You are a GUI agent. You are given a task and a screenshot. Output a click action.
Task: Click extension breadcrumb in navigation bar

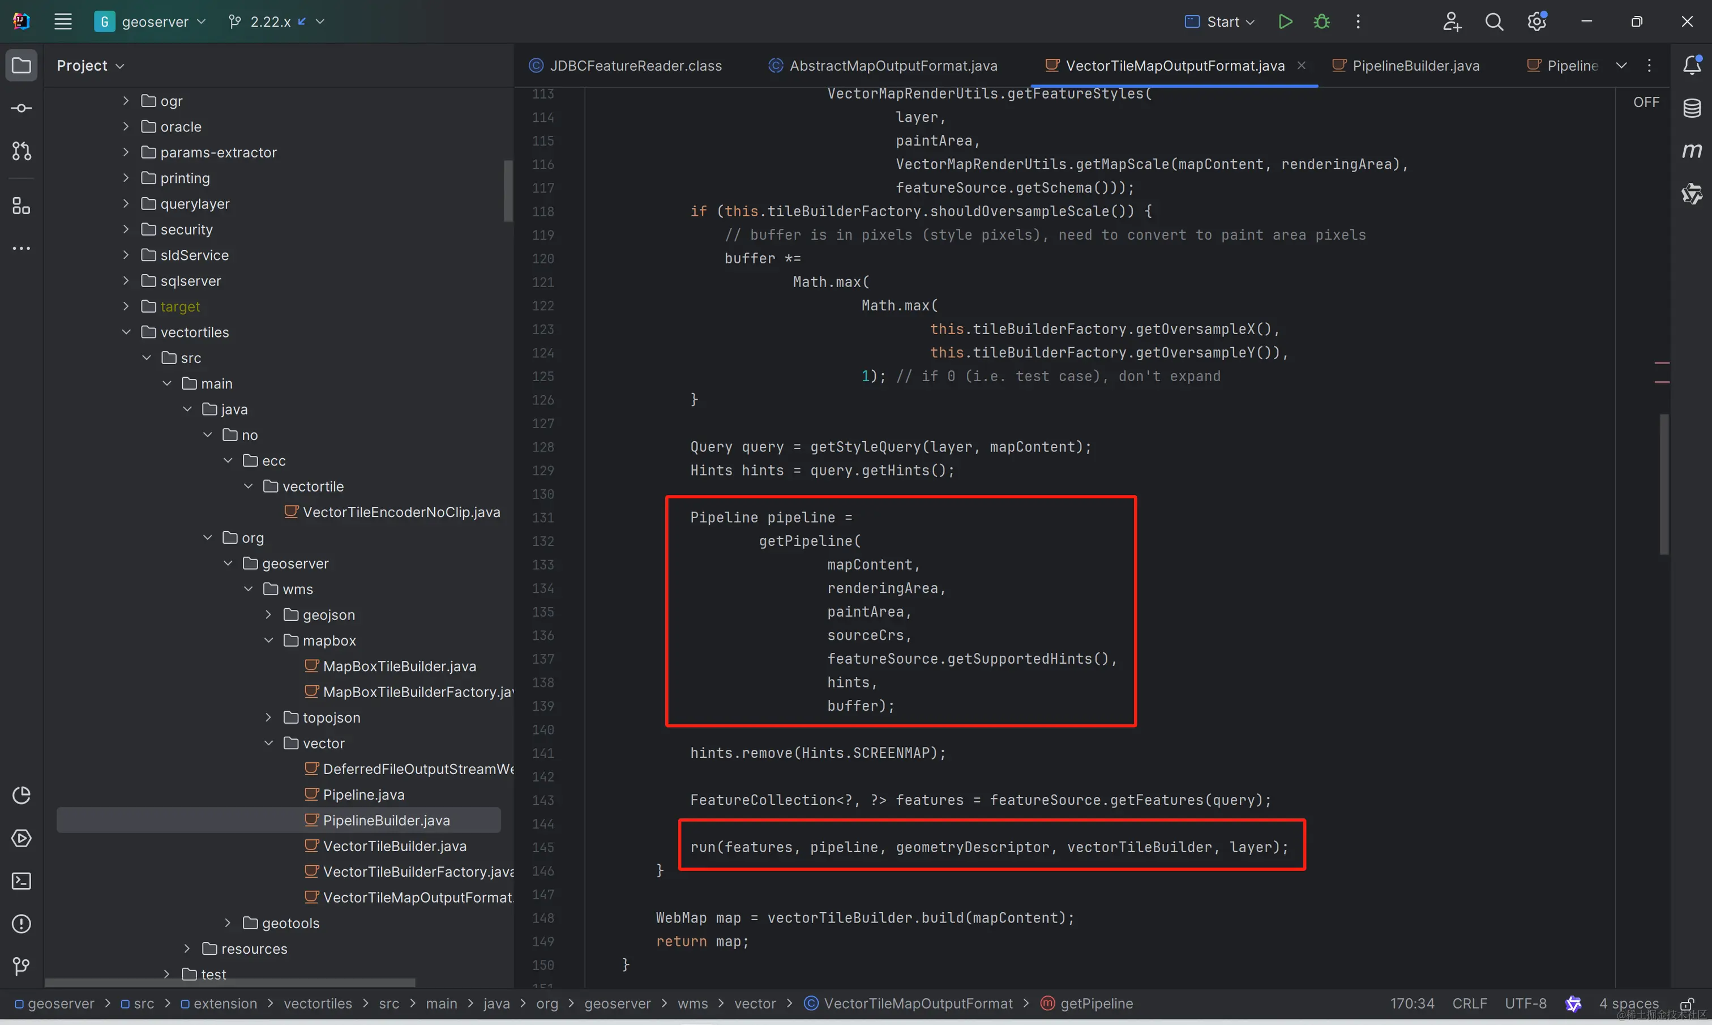point(219,1003)
